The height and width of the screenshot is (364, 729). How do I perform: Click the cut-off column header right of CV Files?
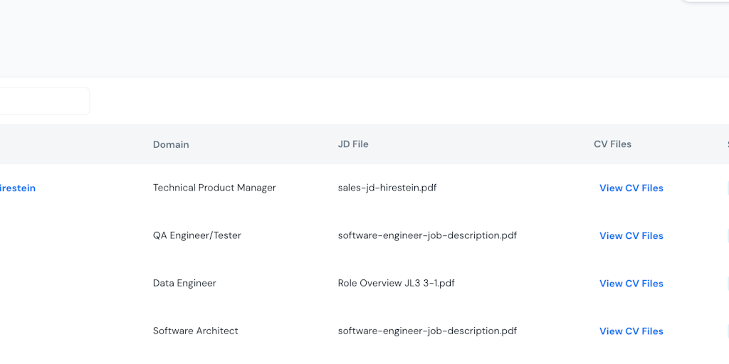727,144
